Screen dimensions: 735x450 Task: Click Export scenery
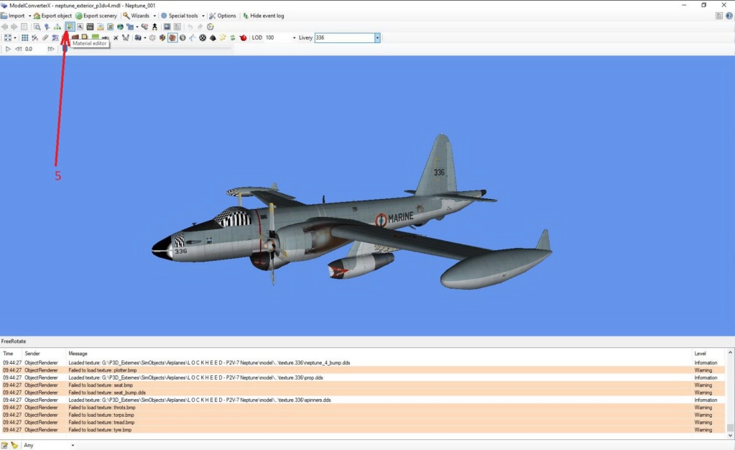click(96, 16)
